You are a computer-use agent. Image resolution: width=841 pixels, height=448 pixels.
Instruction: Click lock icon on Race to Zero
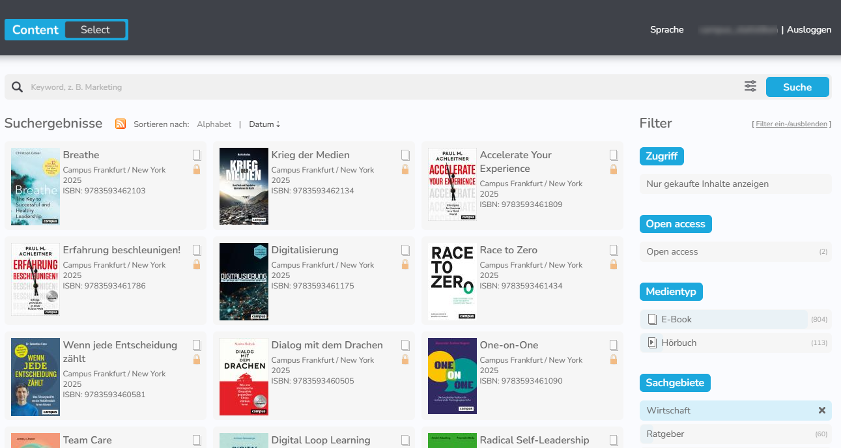coord(614,264)
